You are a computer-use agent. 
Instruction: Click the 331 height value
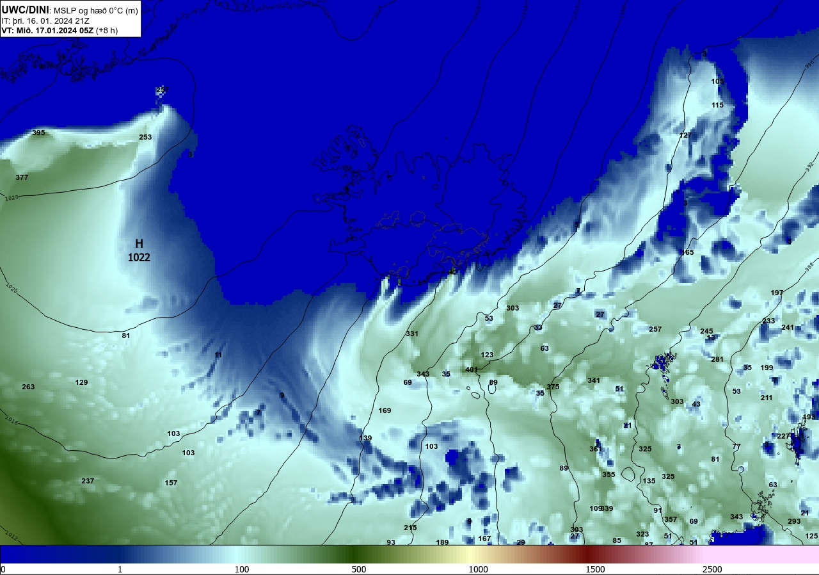pos(412,334)
